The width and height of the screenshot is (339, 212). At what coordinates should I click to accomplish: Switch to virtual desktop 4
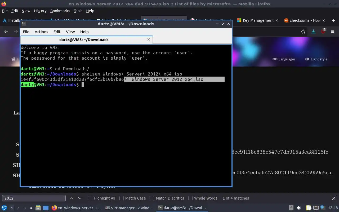(x=31, y=208)
